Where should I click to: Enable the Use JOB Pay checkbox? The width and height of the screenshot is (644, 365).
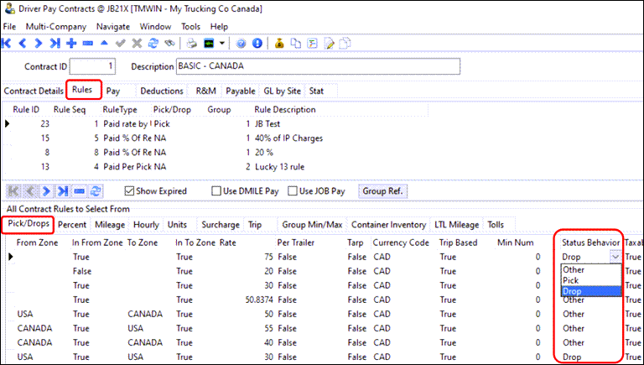tap(293, 191)
